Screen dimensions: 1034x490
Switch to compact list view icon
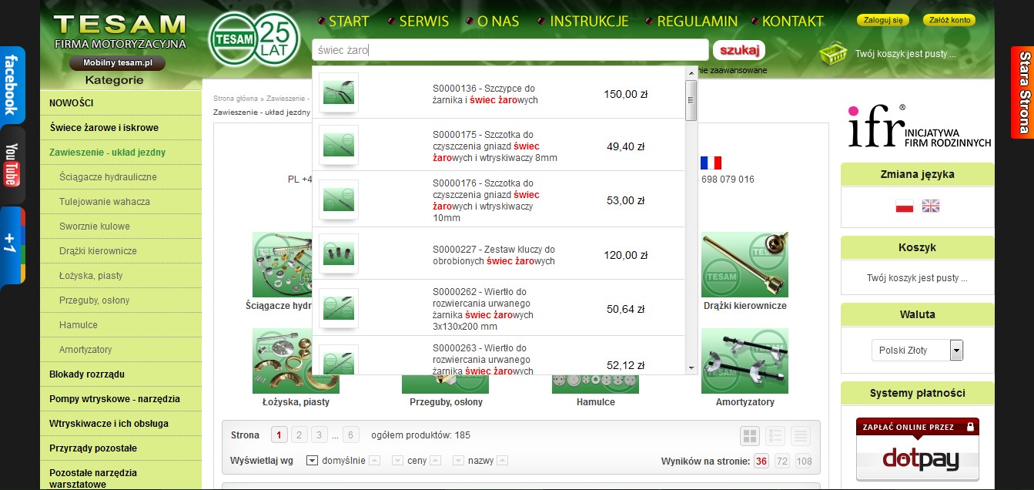click(x=801, y=437)
